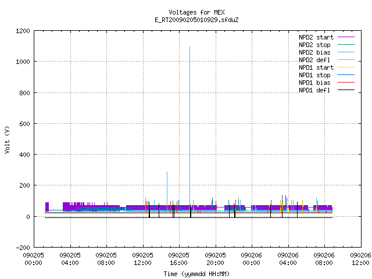372x279 pixels.
Task: Click the 'Time (yymmdd HH:MM)' x-axis title
Action: click(196, 274)
